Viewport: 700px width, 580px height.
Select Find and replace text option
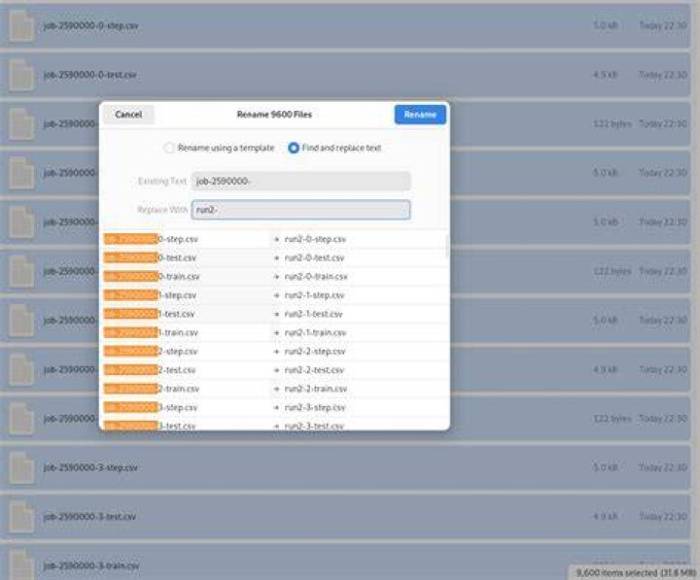click(294, 148)
